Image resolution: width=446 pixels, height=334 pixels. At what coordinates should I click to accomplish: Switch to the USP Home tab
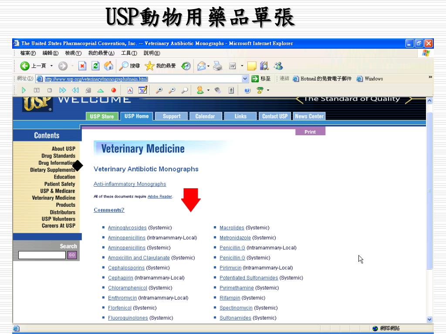(136, 116)
